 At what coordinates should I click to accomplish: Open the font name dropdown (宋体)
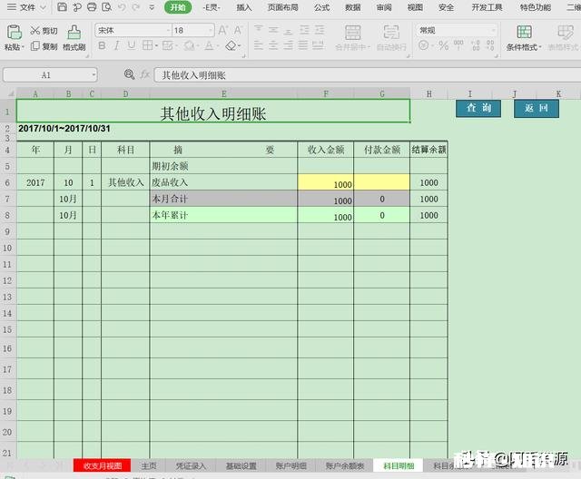tap(168, 30)
